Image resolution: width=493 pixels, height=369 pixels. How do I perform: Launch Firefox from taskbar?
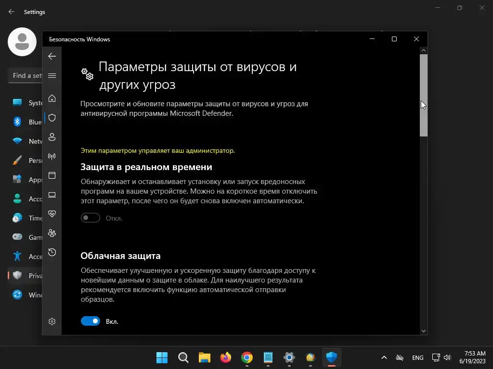tap(225, 357)
